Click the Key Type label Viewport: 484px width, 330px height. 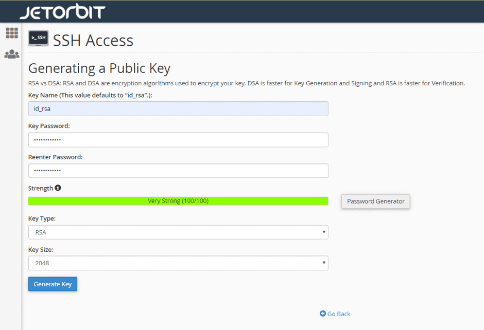pyautogui.click(x=42, y=218)
